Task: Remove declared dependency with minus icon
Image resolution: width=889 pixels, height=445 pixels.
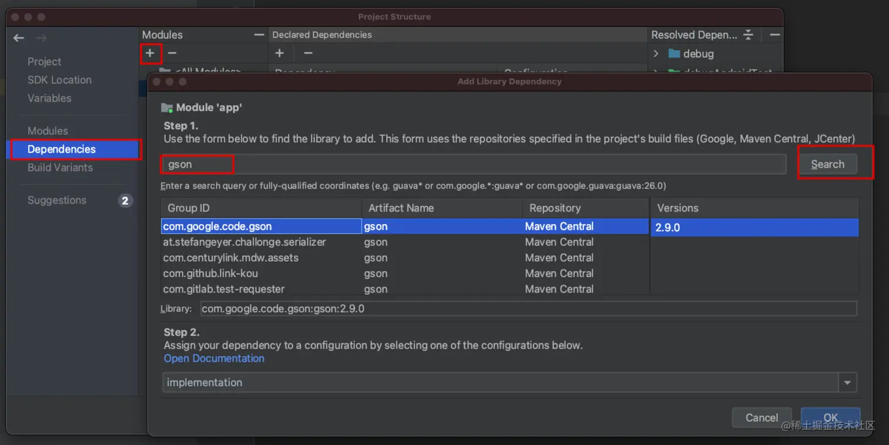Action: 308,53
